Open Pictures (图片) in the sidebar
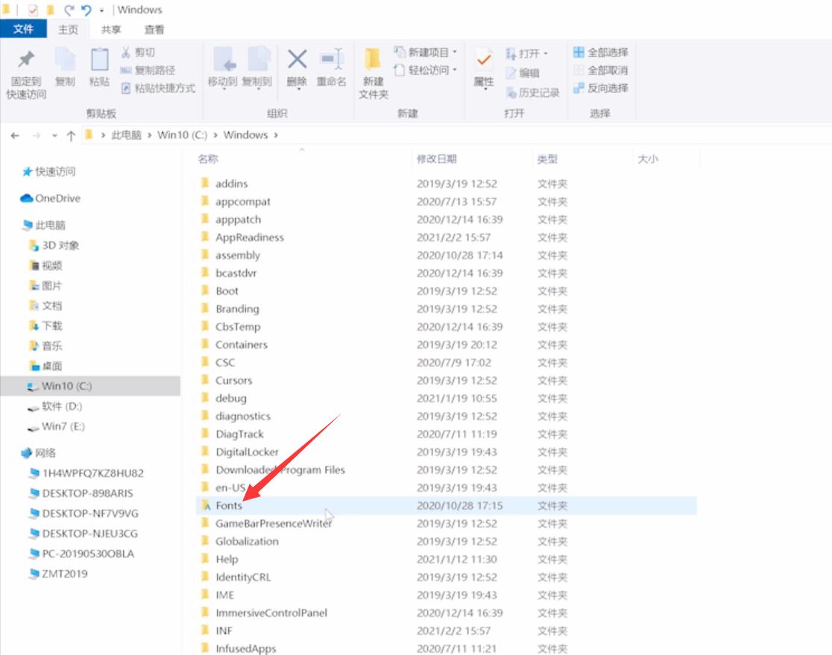The width and height of the screenshot is (832, 655). pyautogui.click(x=45, y=285)
